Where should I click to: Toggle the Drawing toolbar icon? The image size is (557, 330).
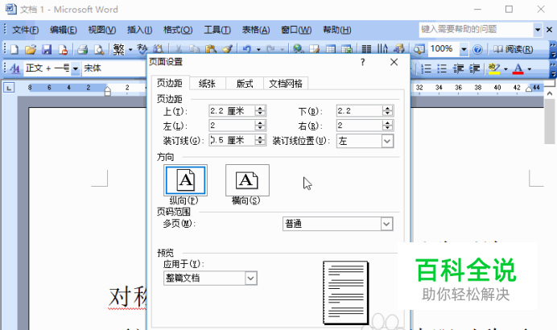(x=399, y=49)
